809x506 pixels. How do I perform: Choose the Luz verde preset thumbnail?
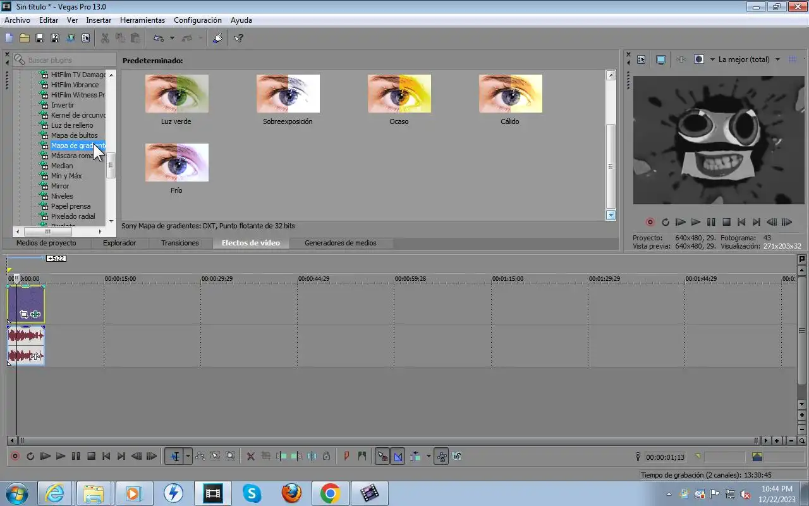[176, 94]
